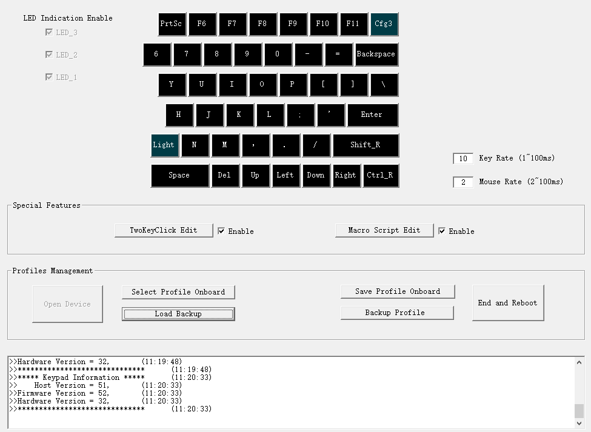Screen dimensions: 591x432
Task: Click the Down arrow key
Action: pos(316,176)
